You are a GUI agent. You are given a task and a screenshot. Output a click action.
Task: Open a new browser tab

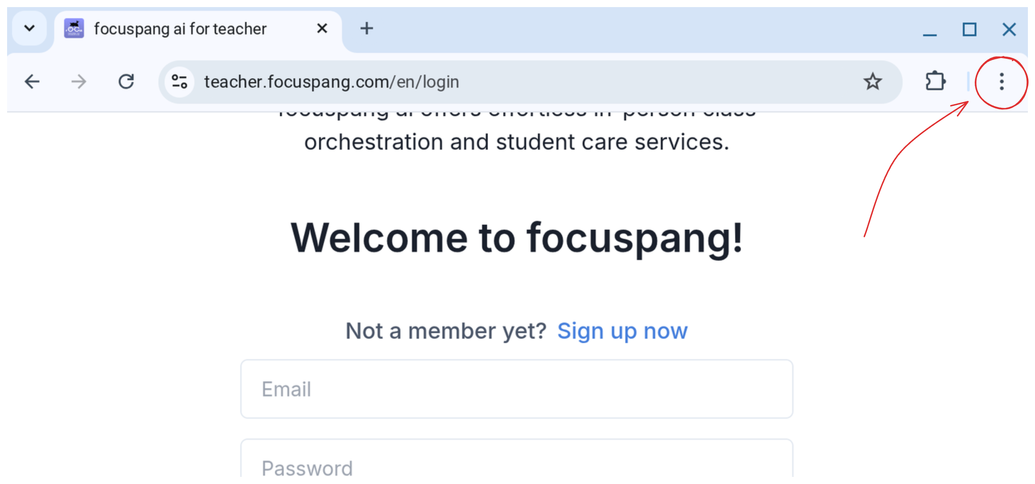367,28
